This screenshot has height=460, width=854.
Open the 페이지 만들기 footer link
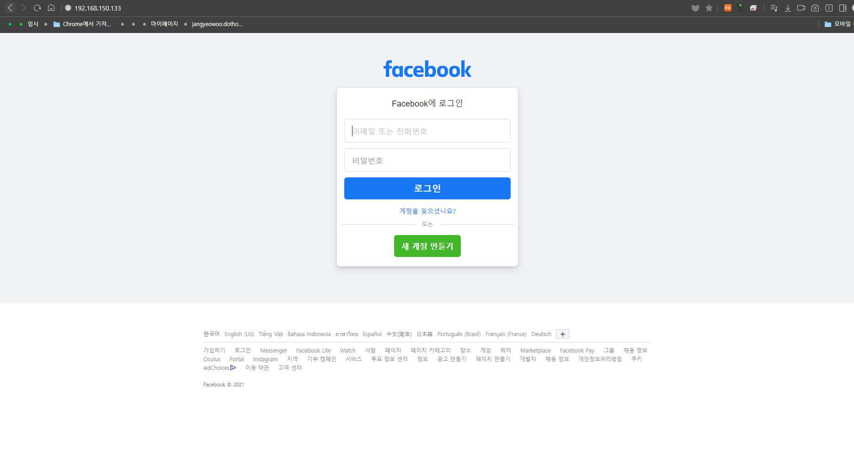[x=493, y=359]
